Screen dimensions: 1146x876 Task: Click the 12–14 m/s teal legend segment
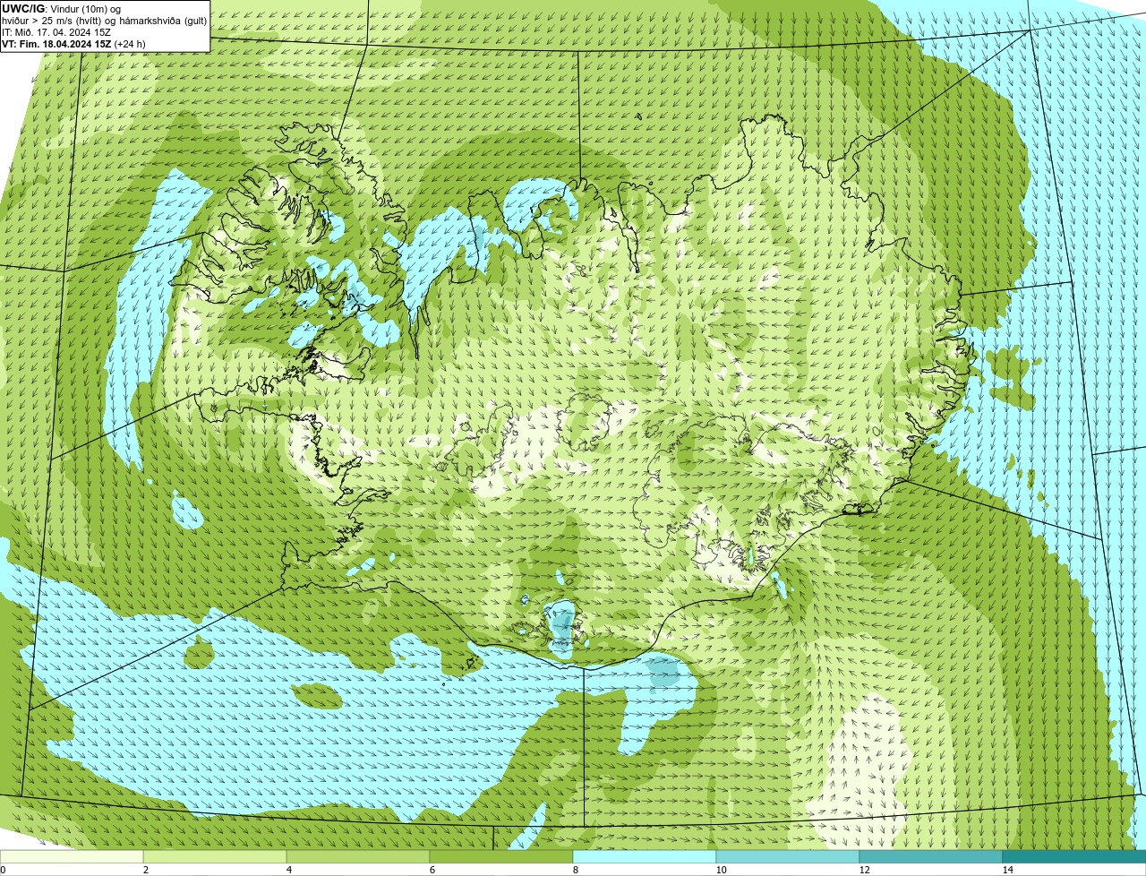point(931,856)
